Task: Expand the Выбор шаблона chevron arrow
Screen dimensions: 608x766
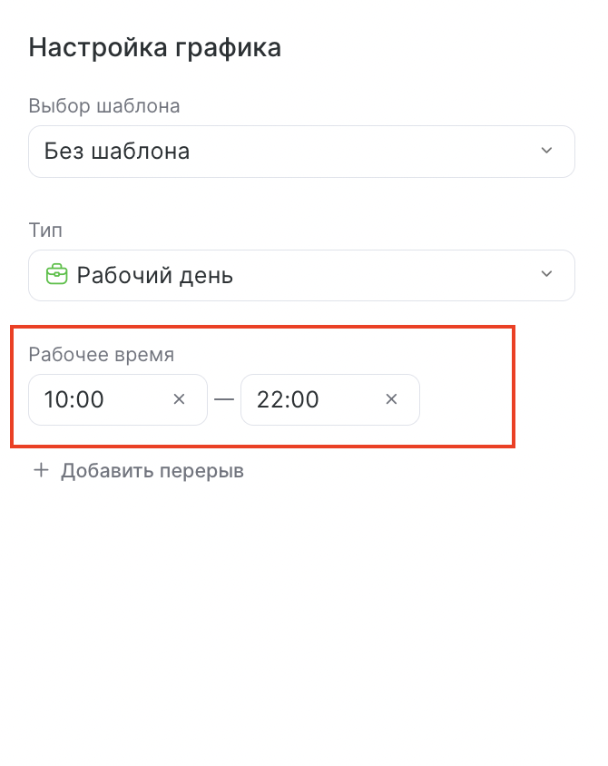Action: click(546, 151)
